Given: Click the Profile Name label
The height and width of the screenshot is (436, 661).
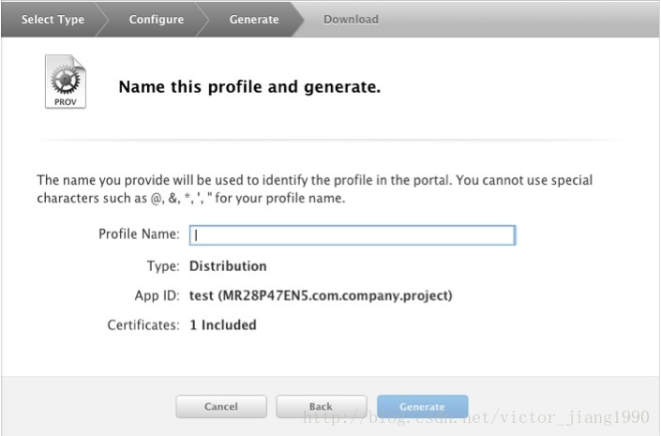Looking at the screenshot, I should (139, 234).
